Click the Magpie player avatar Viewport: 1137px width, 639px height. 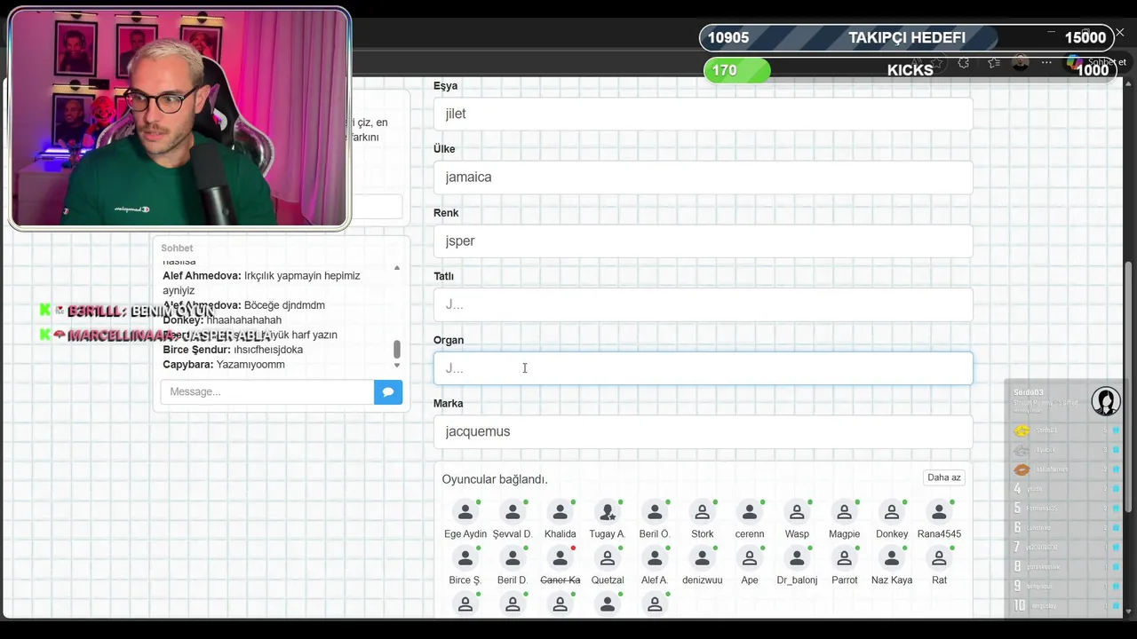coord(844,511)
